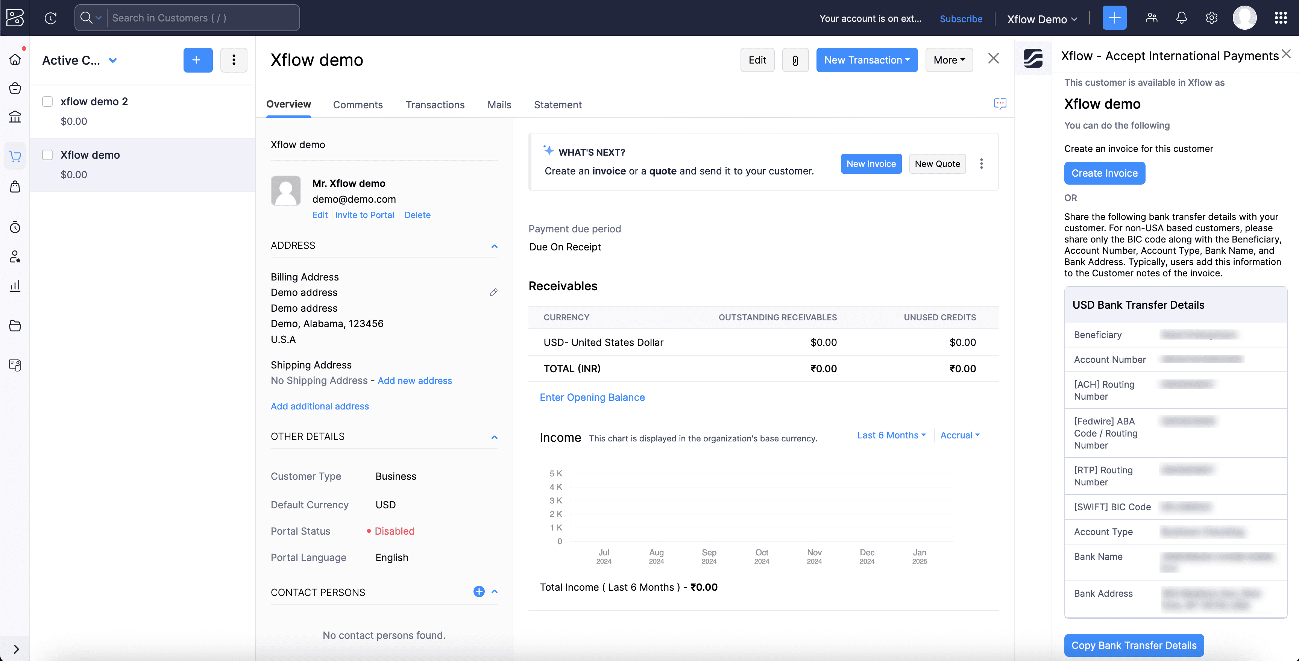
Task: Click Invite to Portal link
Action: 364,215
